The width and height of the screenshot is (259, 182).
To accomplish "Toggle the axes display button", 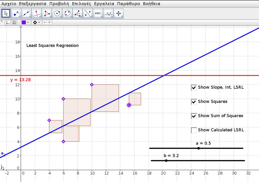I will pos(8,22).
